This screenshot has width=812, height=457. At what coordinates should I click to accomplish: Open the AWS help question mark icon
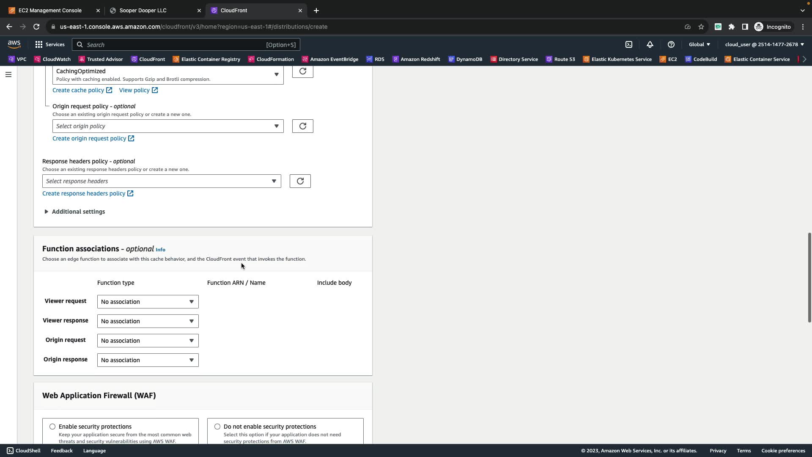pos(671,44)
